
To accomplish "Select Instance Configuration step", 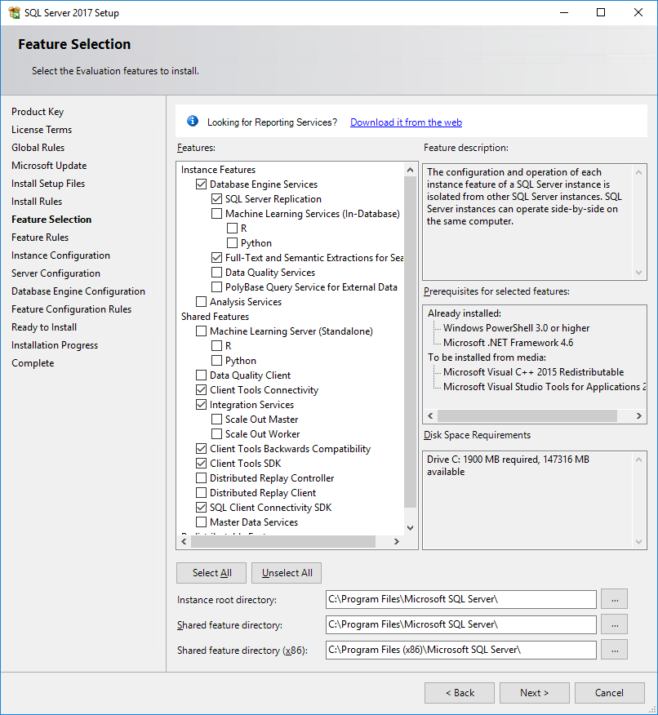I will click(60, 255).
